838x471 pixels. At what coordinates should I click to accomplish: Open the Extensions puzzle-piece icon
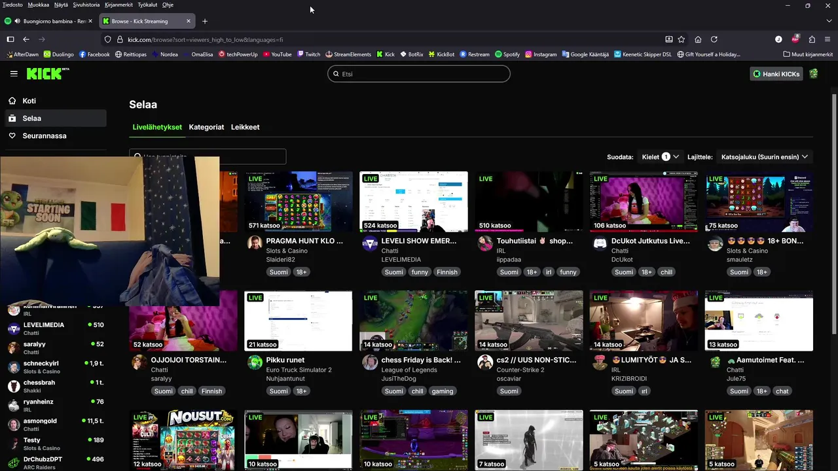pos(812,39)
